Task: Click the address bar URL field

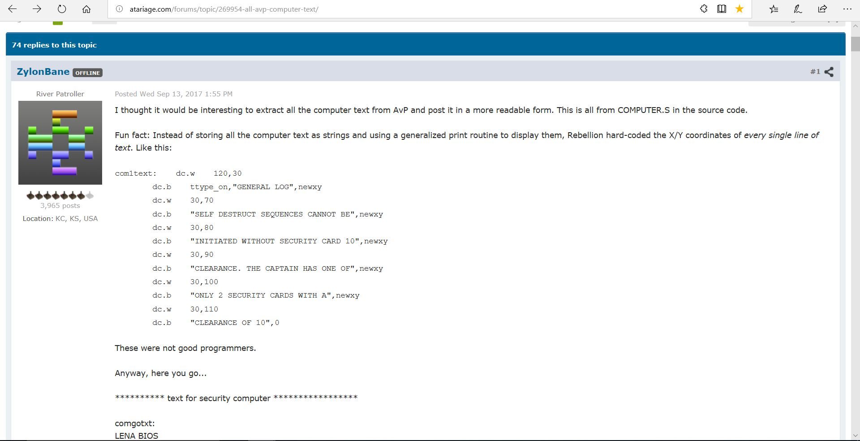Action: (403, 9)
